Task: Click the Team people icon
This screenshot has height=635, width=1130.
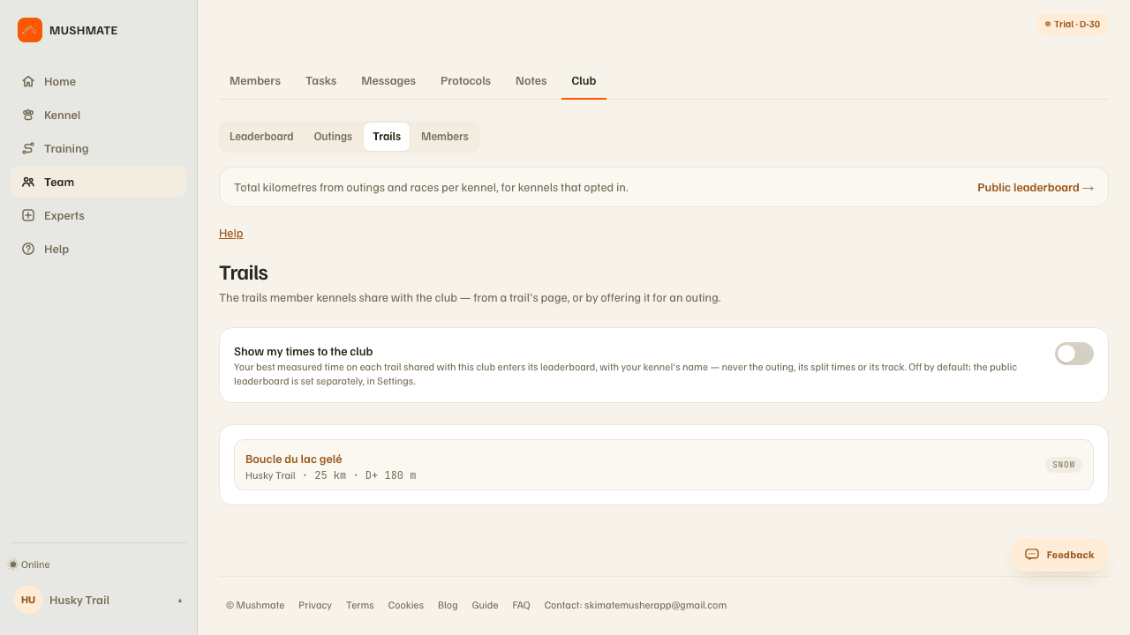Action: [x=28, y=182]
